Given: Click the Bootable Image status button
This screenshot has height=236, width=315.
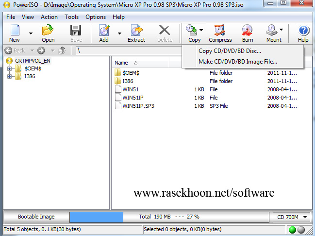Looking at the screenshot, I should coord(36,217).
